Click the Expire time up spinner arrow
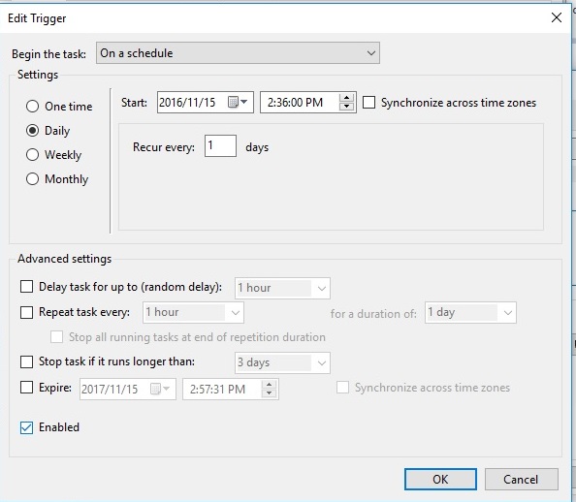The height and width of the screenshot is (502, 576). coord(269,385)
